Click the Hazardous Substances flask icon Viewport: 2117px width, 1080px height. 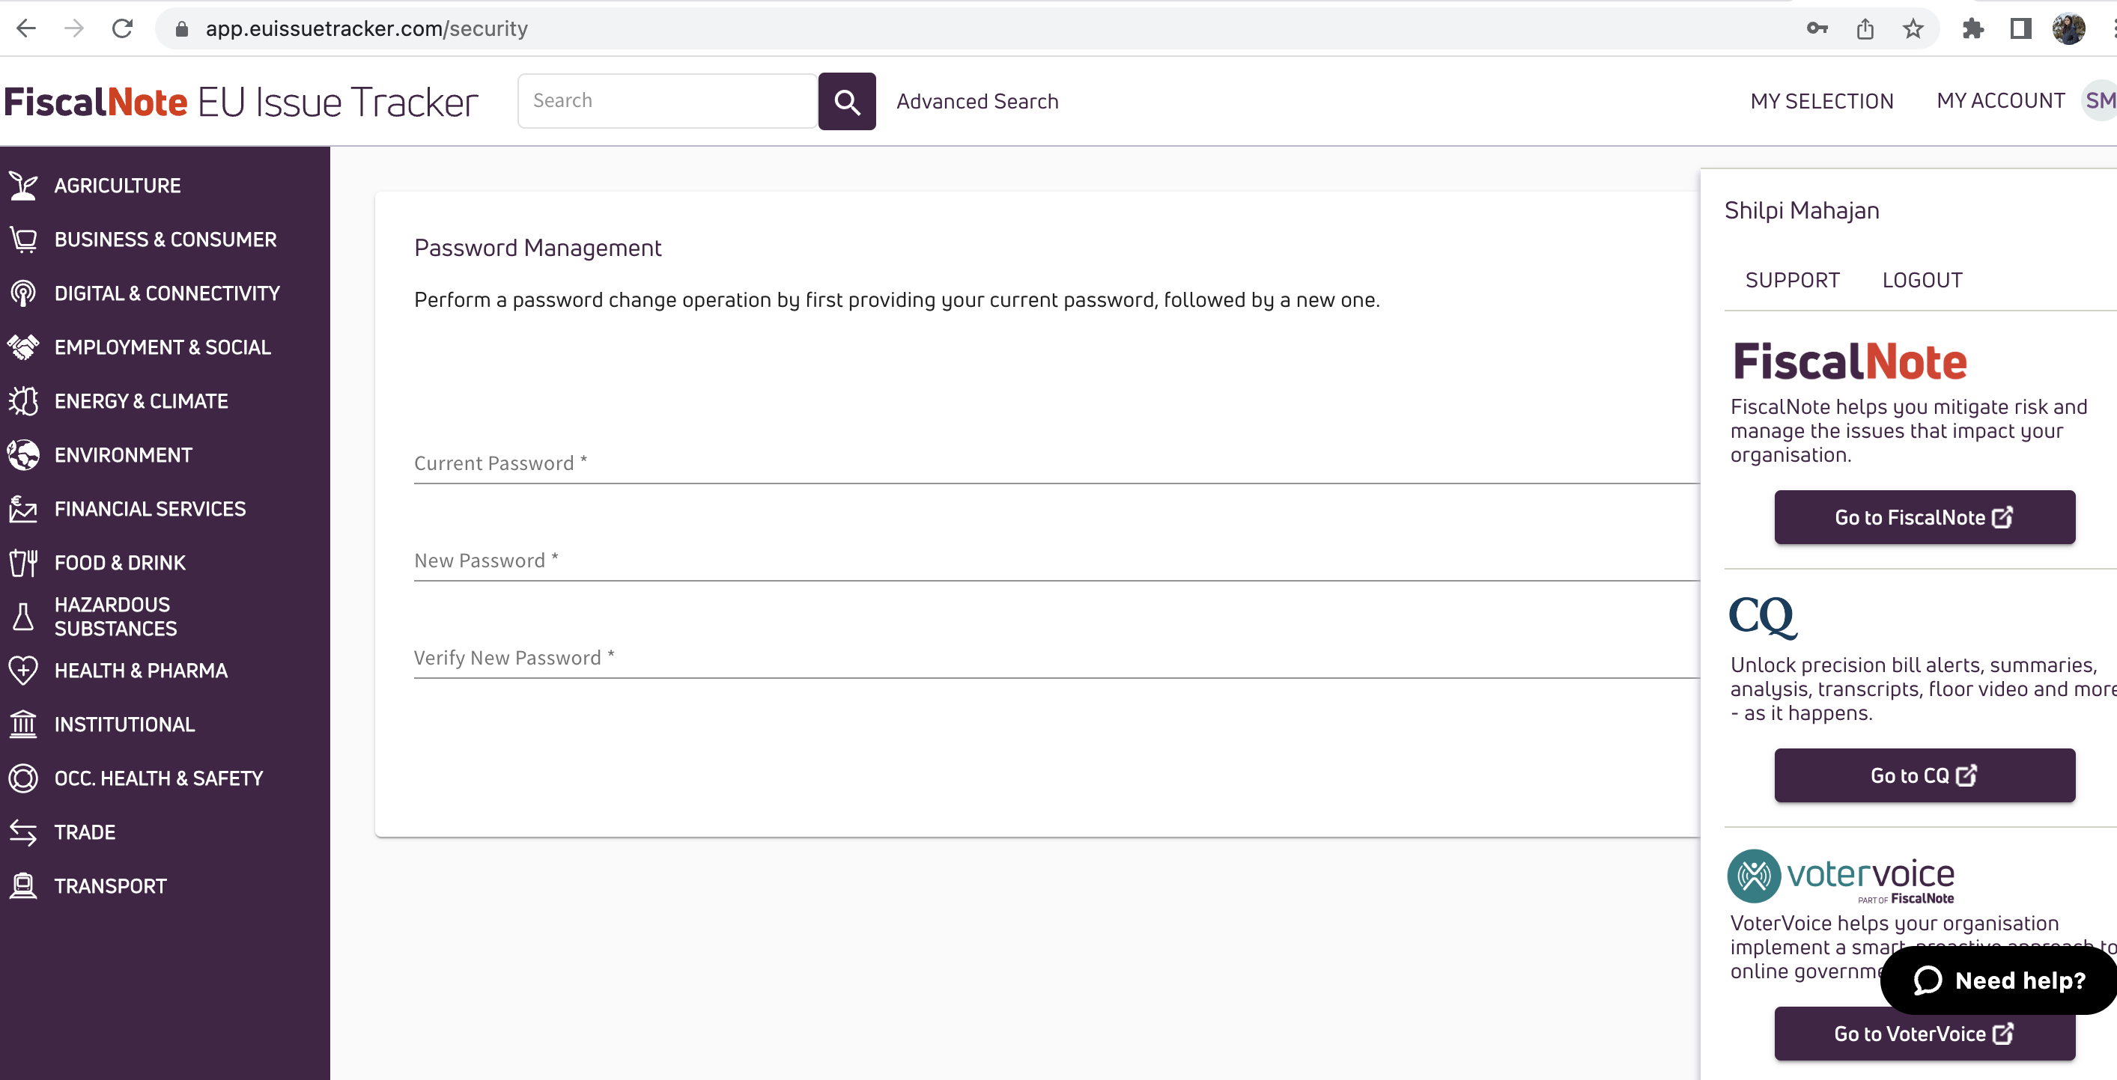23,617
